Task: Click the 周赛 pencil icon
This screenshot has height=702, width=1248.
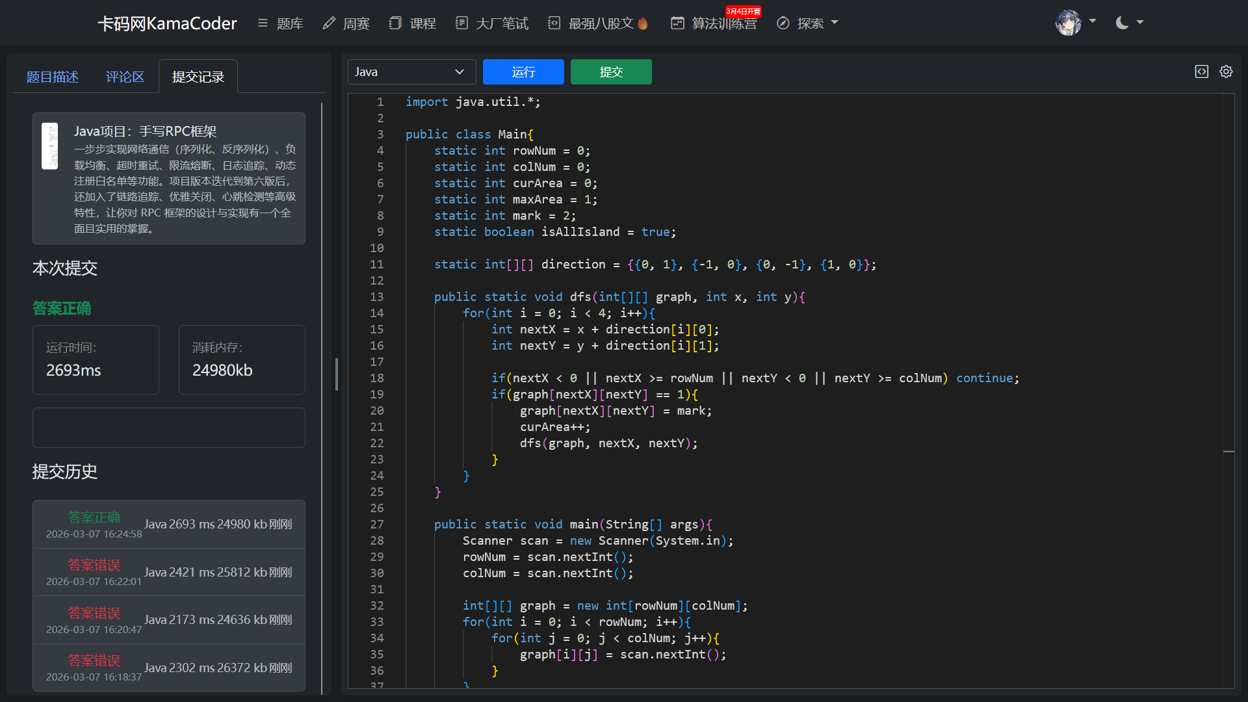Action: (x=329, y=23)
